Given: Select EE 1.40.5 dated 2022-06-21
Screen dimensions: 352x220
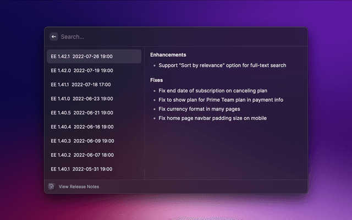Looking at the screenshot, I should [94, 113].
